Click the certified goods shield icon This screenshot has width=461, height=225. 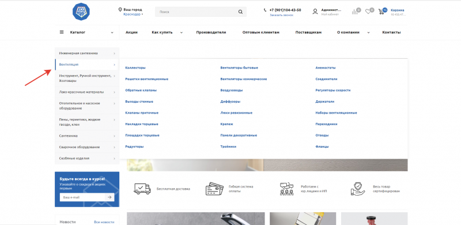[x=358, y=189]
